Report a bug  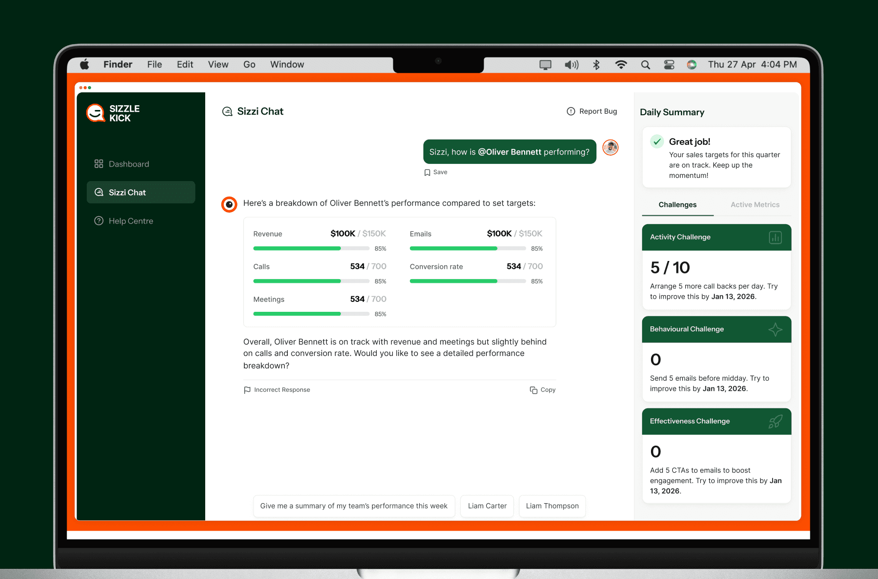pyautogui.click(x=592, y=111)
